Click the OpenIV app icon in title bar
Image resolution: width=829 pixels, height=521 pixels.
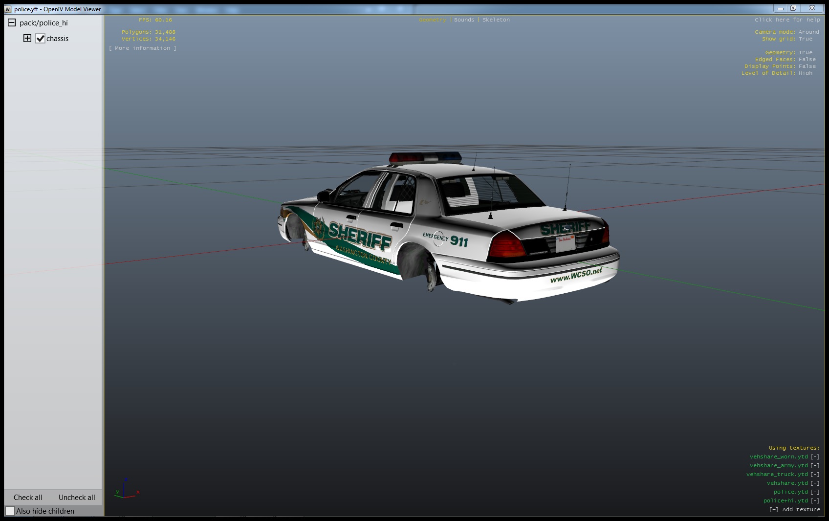click(8, 9)
